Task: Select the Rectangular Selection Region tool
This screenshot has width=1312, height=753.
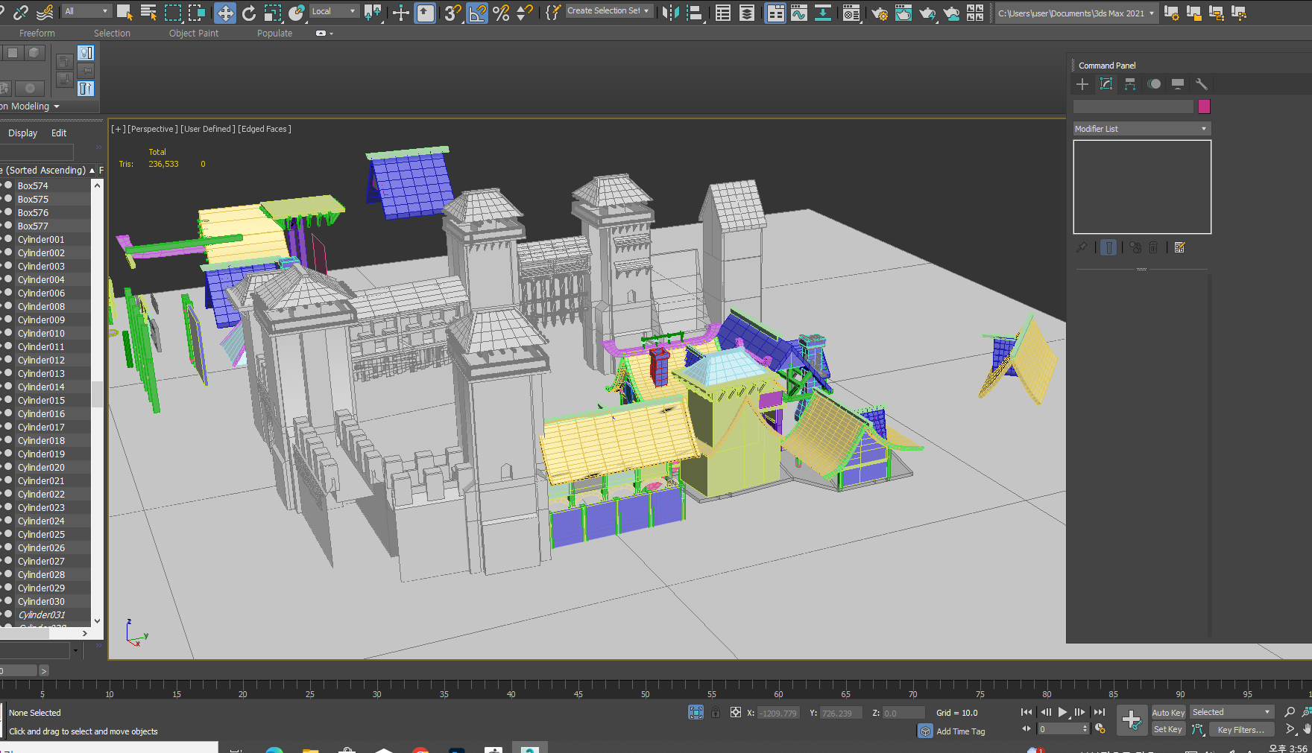Action: click(173, 13)
